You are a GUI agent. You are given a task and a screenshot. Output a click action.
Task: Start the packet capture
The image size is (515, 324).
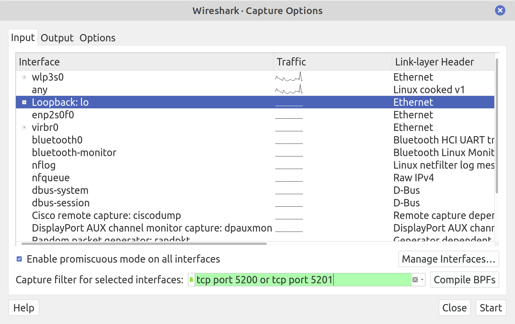click(491, 308)
